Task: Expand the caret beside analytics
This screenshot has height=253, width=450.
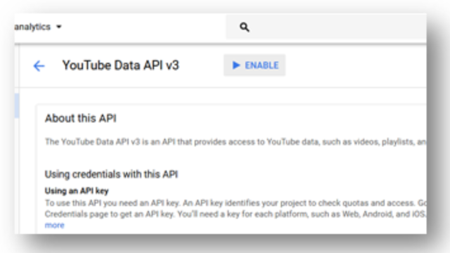Action: click(x=59, y=27)
